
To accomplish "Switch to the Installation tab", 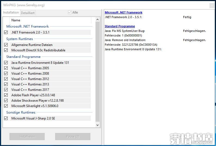I will 11,12.
